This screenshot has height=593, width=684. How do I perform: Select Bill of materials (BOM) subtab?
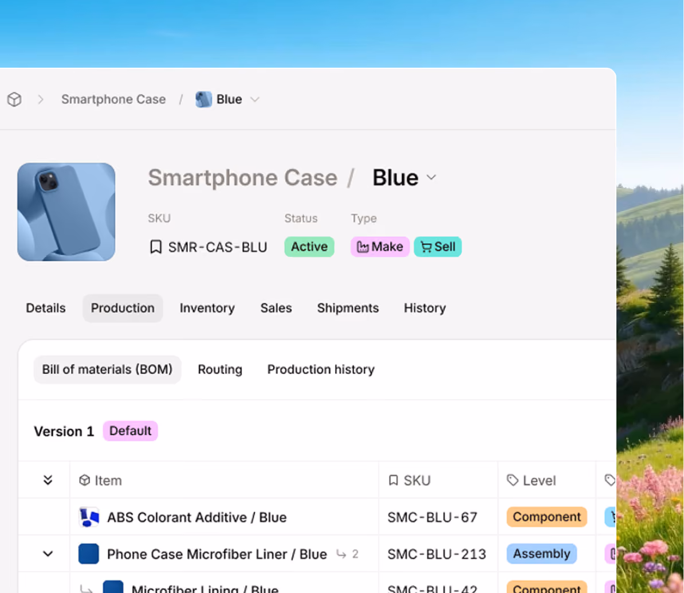click(x=107, y=369)
